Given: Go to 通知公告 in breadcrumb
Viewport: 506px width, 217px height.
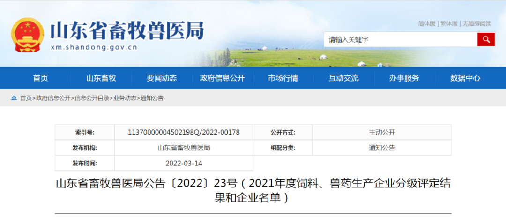Looking at the screenshot, I should pos(152,98).
